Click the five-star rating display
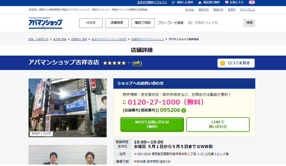286x166 pixels. pyautogui.click(x=114, y=63)
